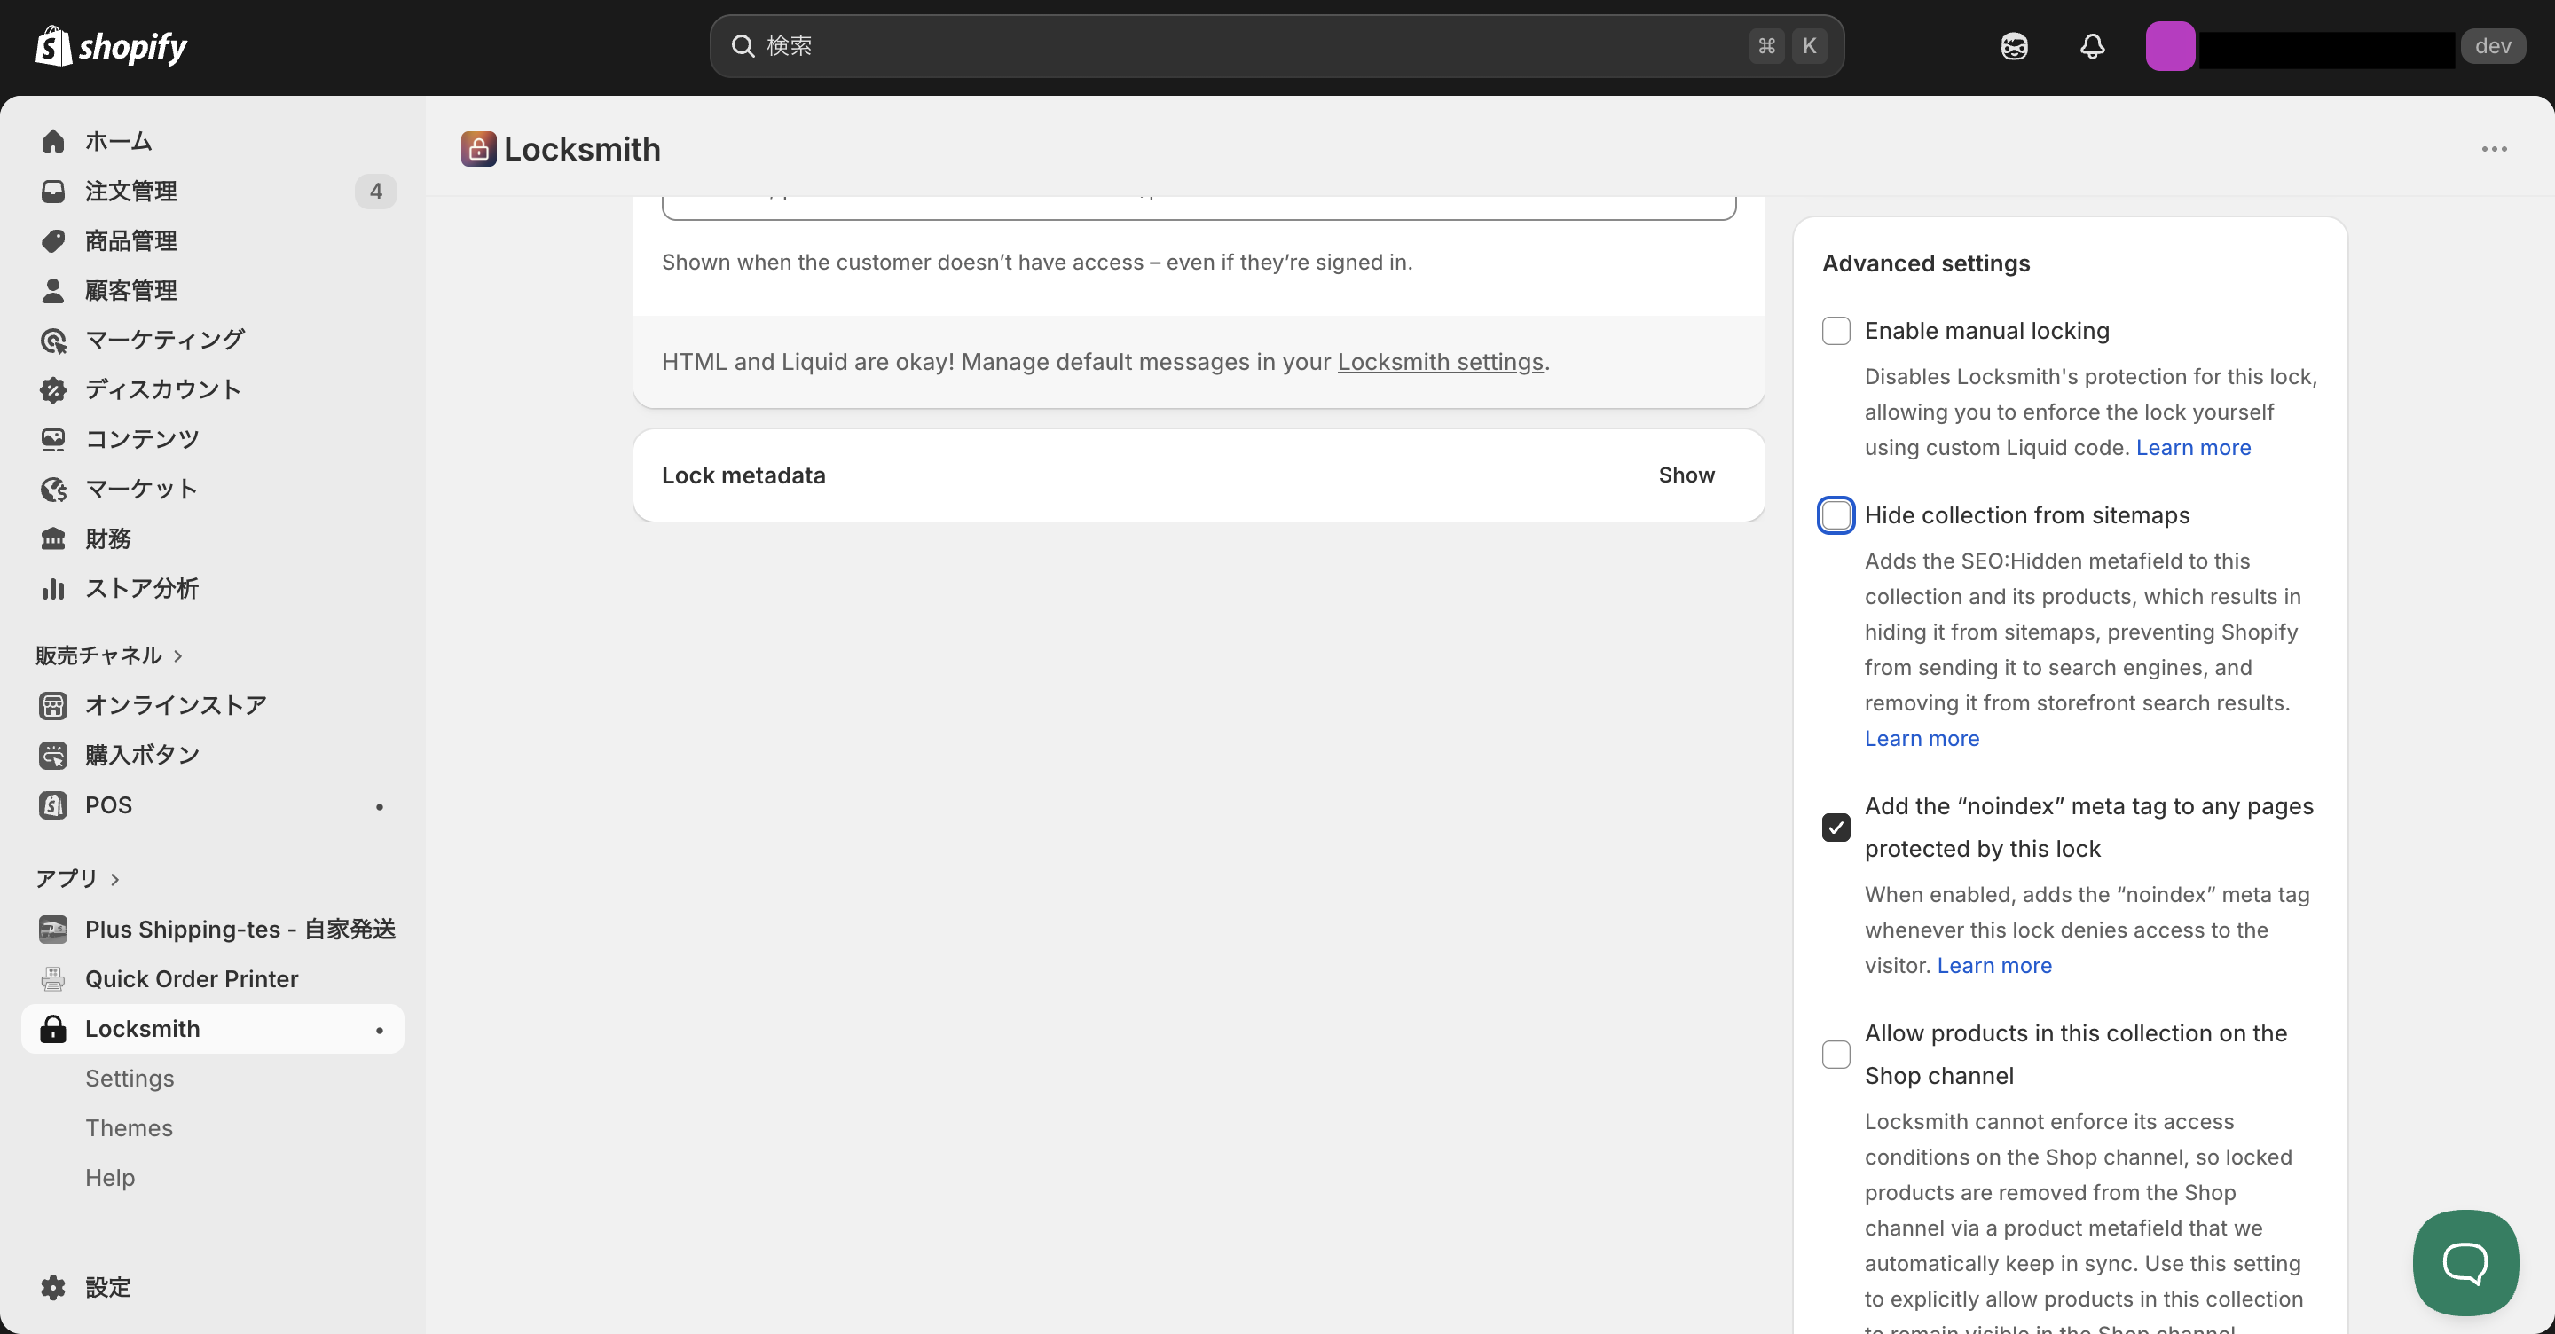Click the コンテンツ image icon
This screenshot has width=2555, height=1334.
click(x=52, y=439)
